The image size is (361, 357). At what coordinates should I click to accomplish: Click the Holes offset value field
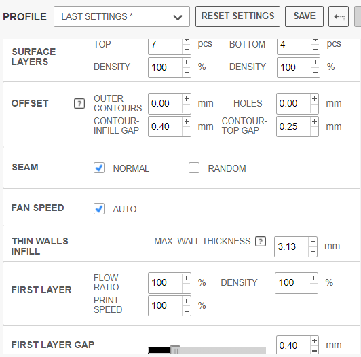click(293, 104)
